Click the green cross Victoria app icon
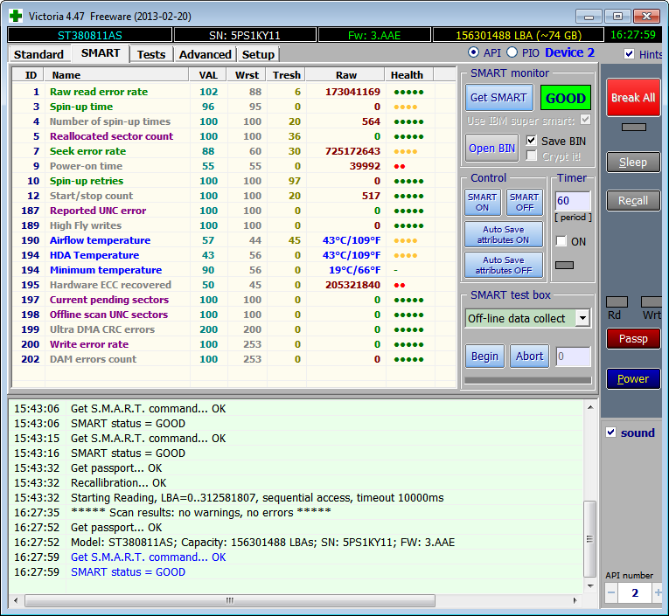 pyautogui.click(x=16, y=17)
